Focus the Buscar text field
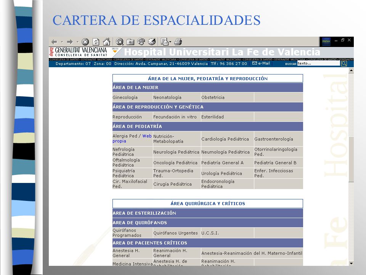 click(x=318, y=63)
